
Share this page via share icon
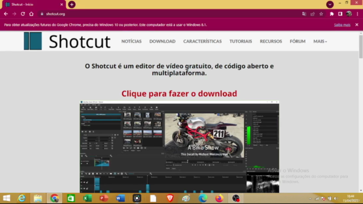click(313, 14)
